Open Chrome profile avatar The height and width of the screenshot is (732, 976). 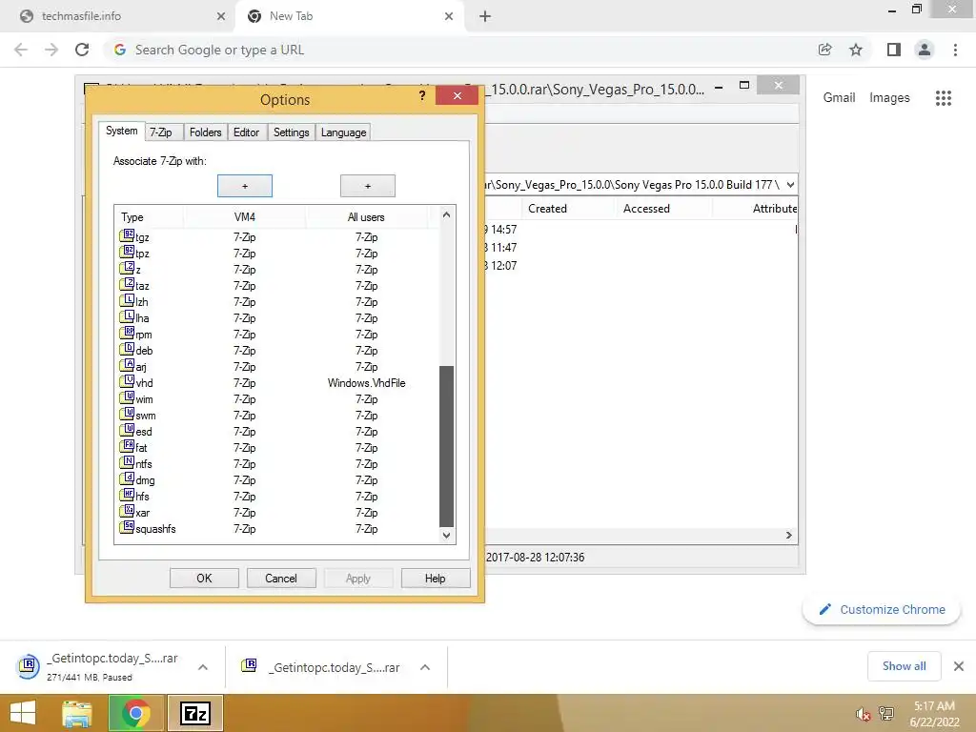(925, 50)
